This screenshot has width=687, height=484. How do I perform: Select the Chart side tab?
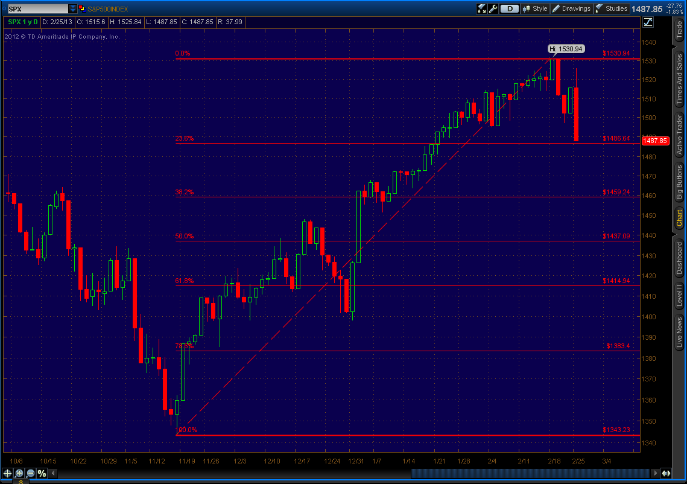click(679, 218)
